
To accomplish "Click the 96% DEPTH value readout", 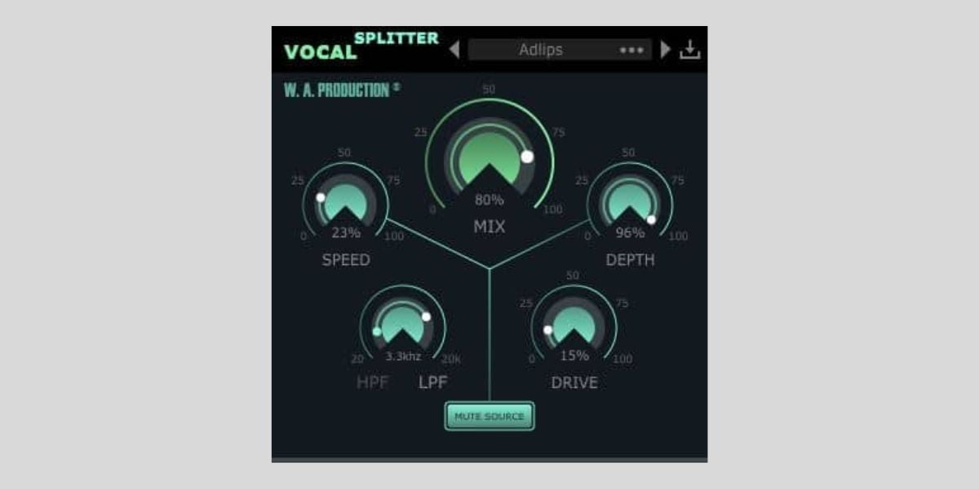I will click(x=630, y=232).
